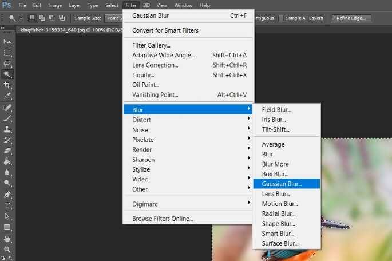Open the tool preset picker arrow
This screenshot has height=261, width=392.
coord(21,18)
